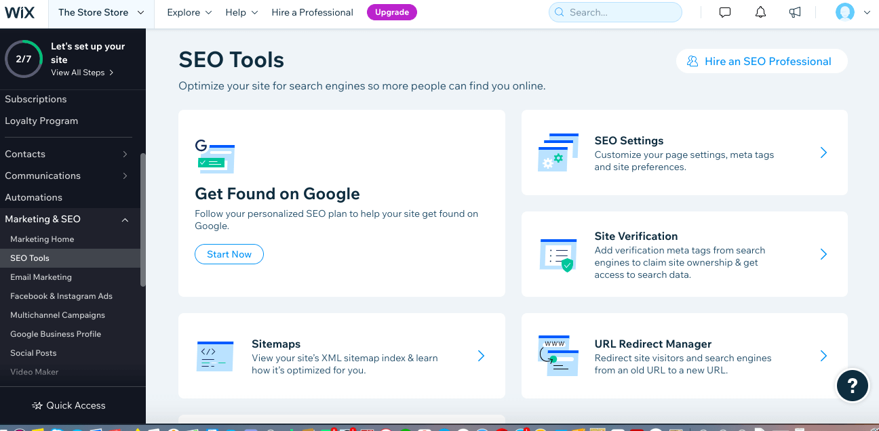Open the user account avatar
This screenshot has height=431, width=879.
coord(844,13)
